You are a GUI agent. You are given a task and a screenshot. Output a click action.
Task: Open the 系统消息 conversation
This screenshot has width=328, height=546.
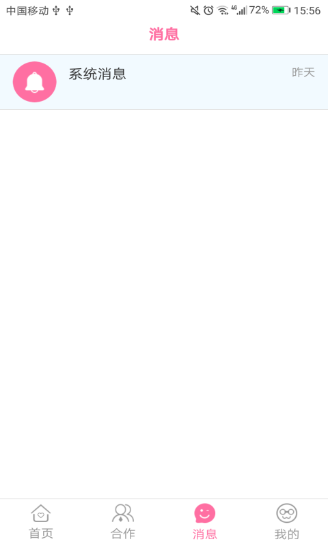[164, 82]
